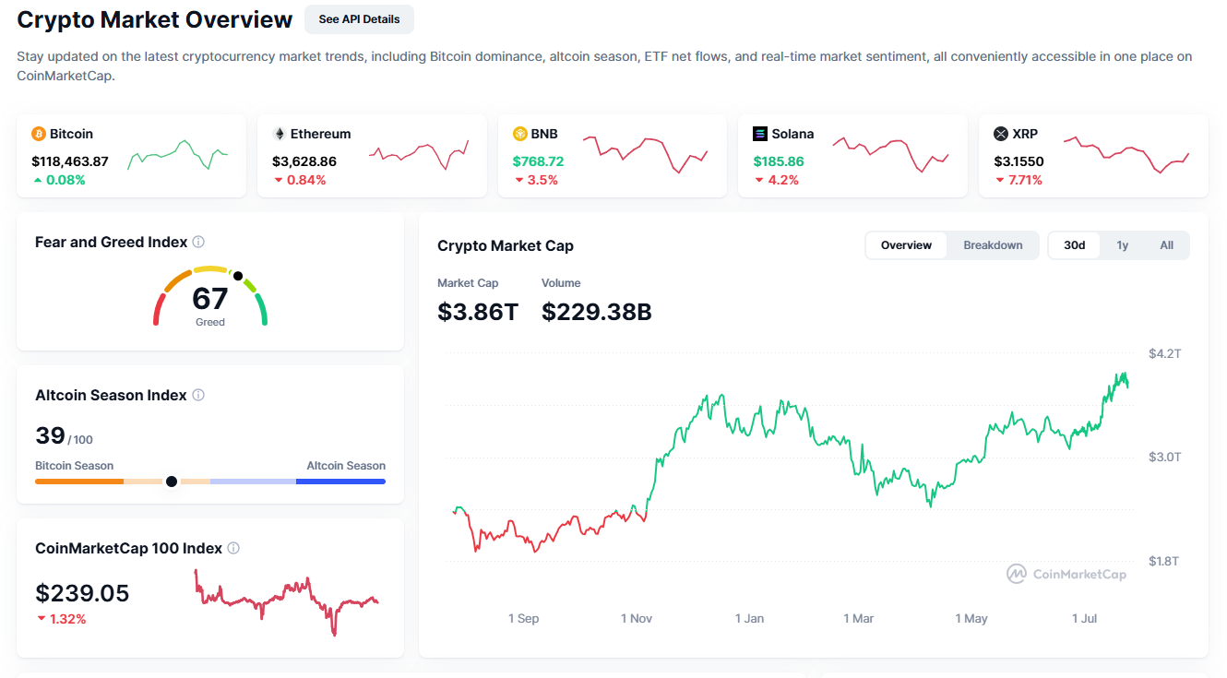The image size is (1227, 678).
Task: Click the Solana logo icon
Action: click(760, 134)
